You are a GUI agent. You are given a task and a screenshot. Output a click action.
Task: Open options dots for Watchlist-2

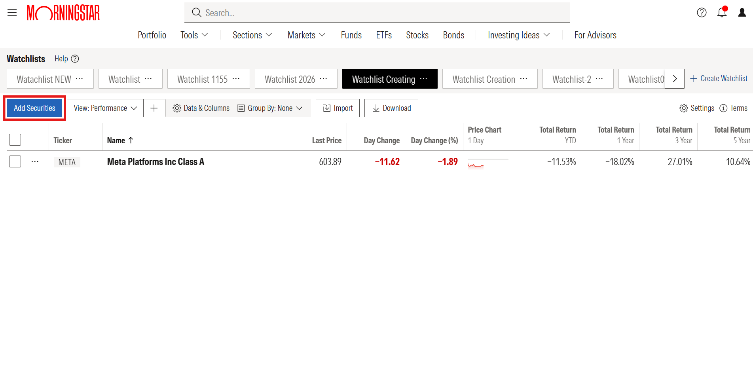[x=599, y=79]
